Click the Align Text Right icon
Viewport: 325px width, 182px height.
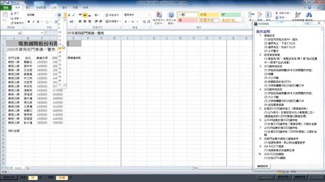coord(89,21)
